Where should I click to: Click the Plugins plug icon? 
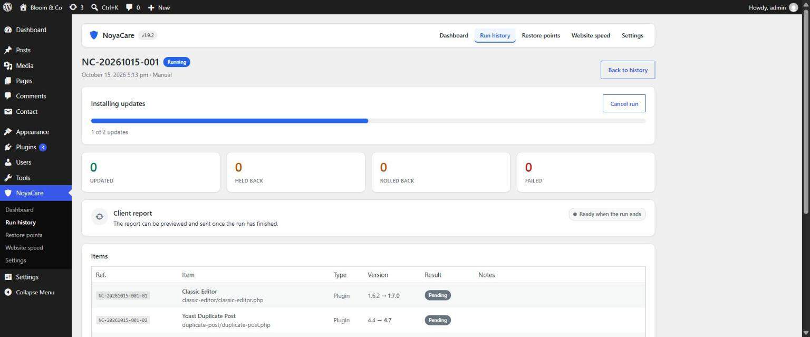[8, 147]
